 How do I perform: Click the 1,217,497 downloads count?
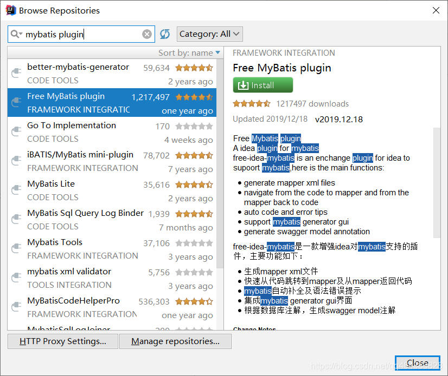(151, 97)
